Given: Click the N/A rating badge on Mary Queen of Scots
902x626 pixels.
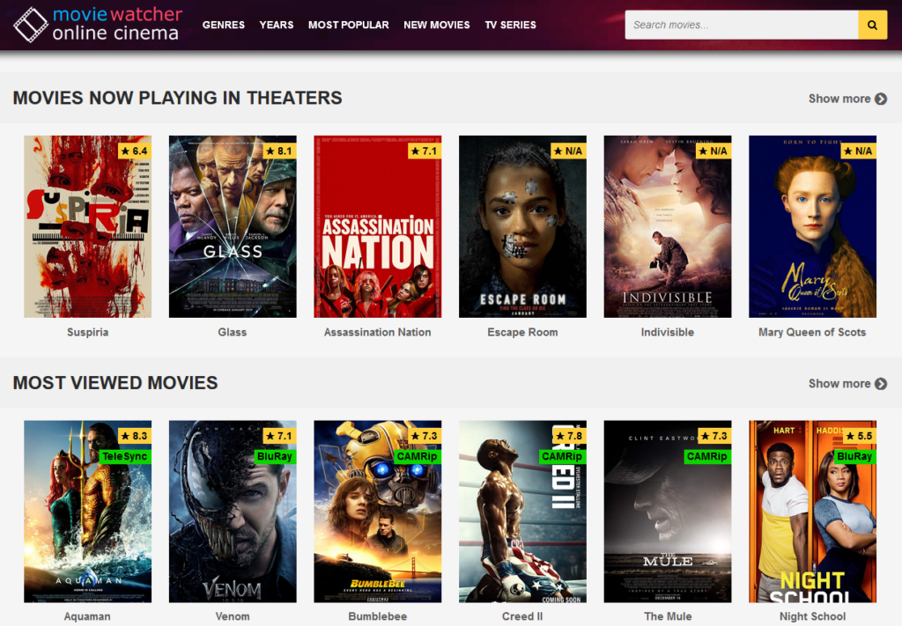Looking at the screenshot, I should 858,151.
